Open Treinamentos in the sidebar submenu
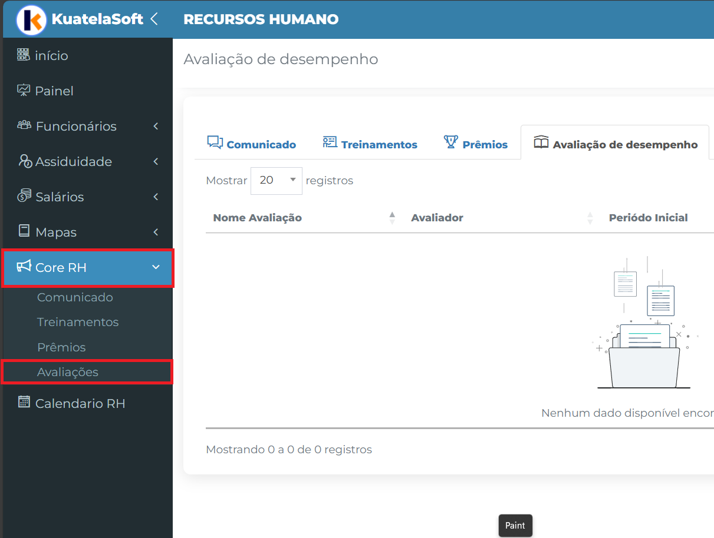714x538 pixels. (x=78, y=322)
